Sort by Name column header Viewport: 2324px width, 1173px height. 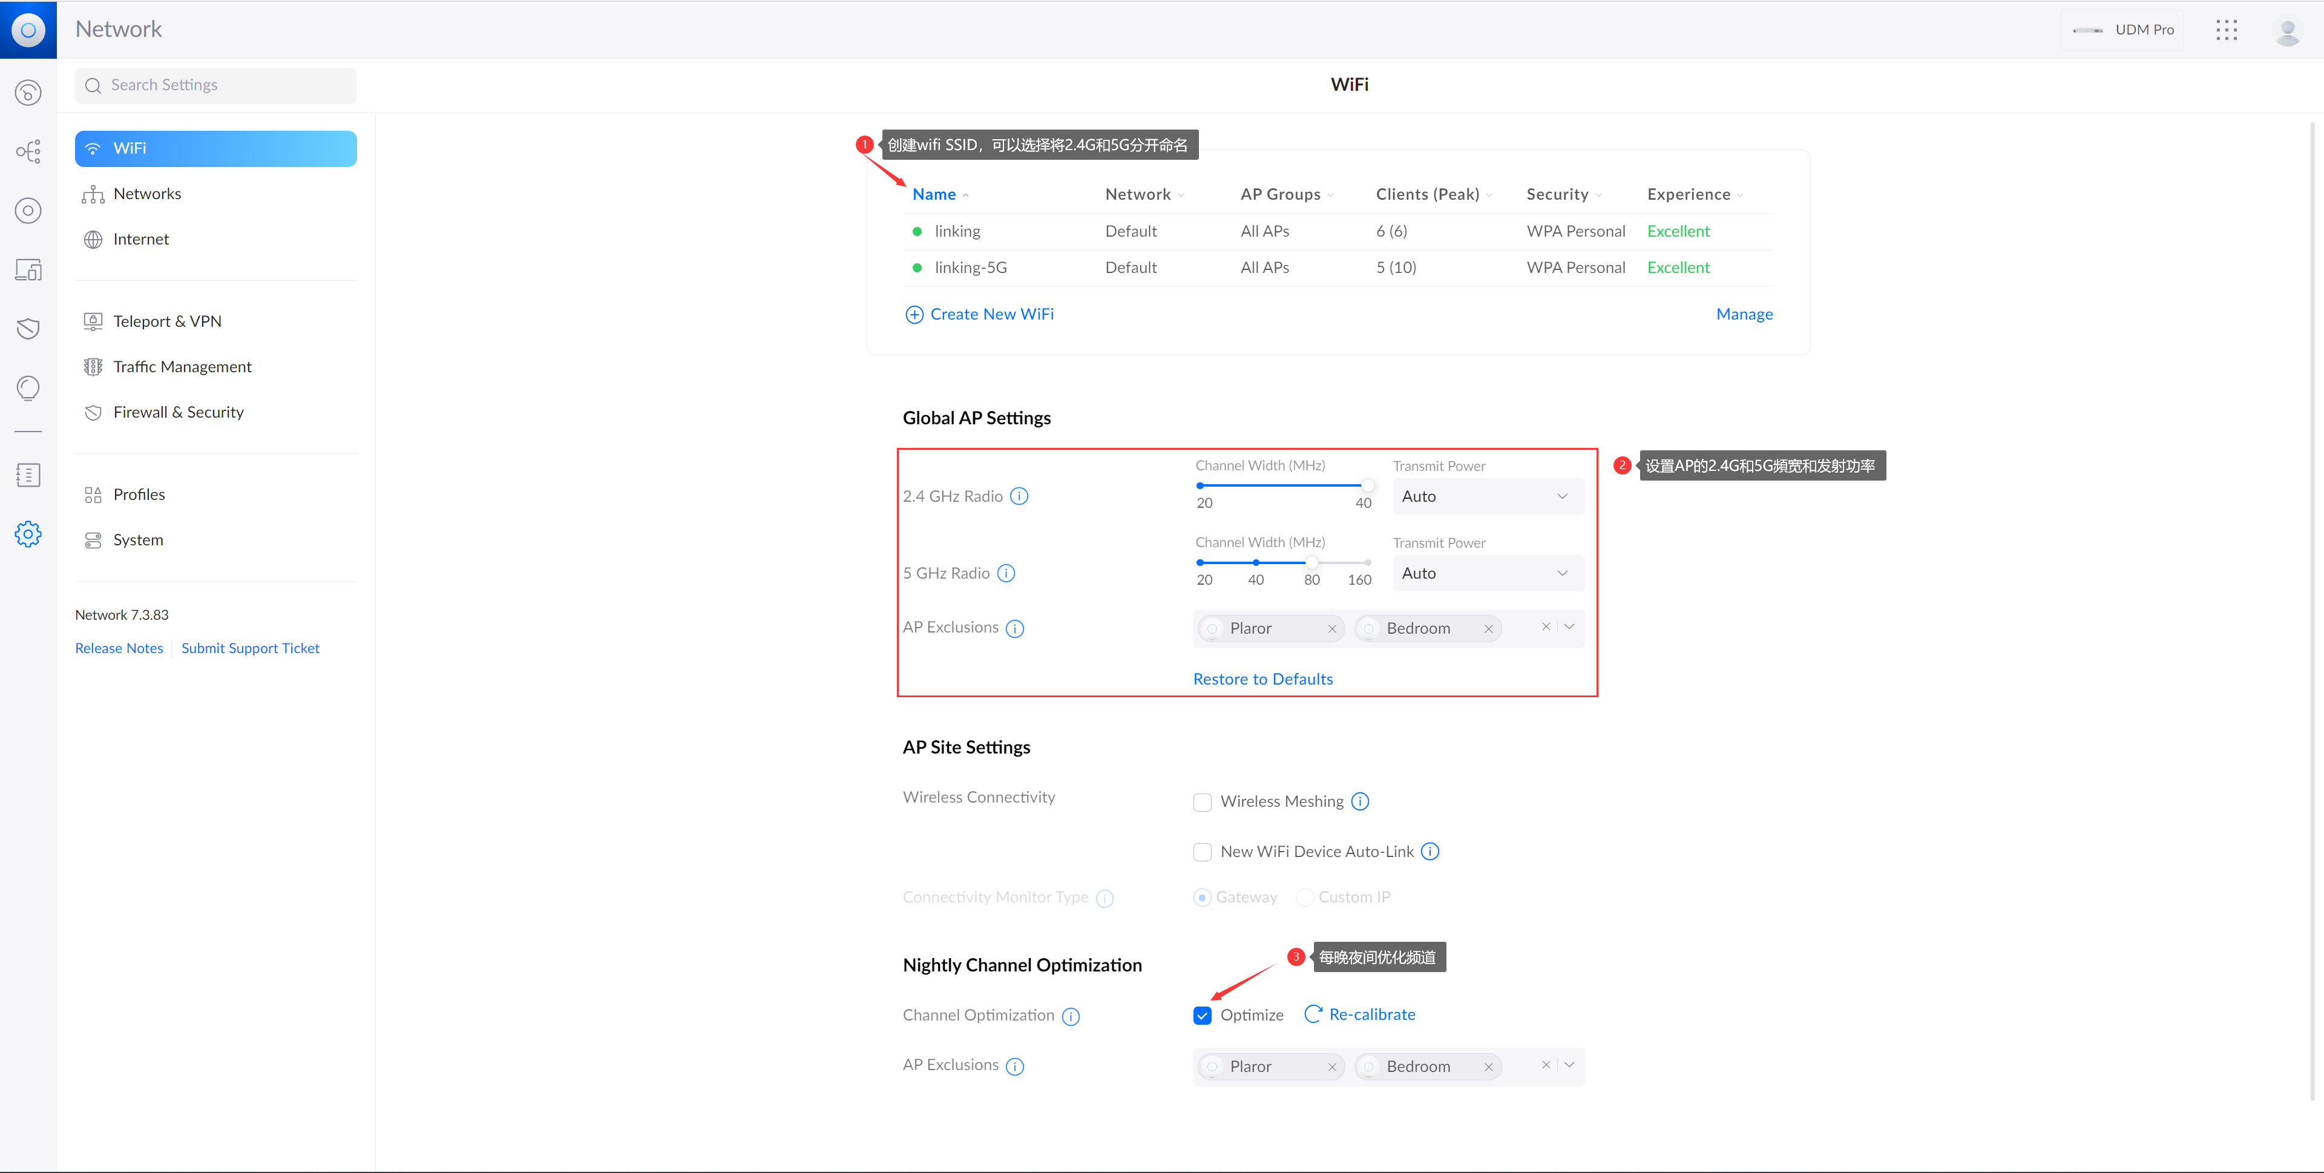point(940,194)
